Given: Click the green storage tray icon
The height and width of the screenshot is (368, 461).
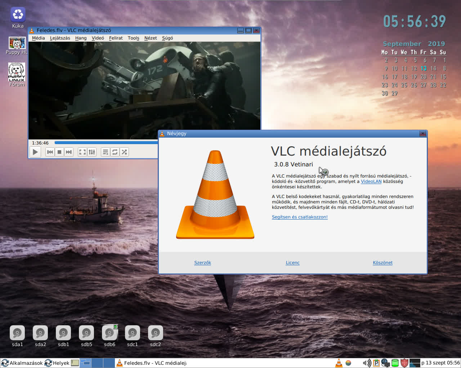Looking at the screenshot, I should coord(395,363).
